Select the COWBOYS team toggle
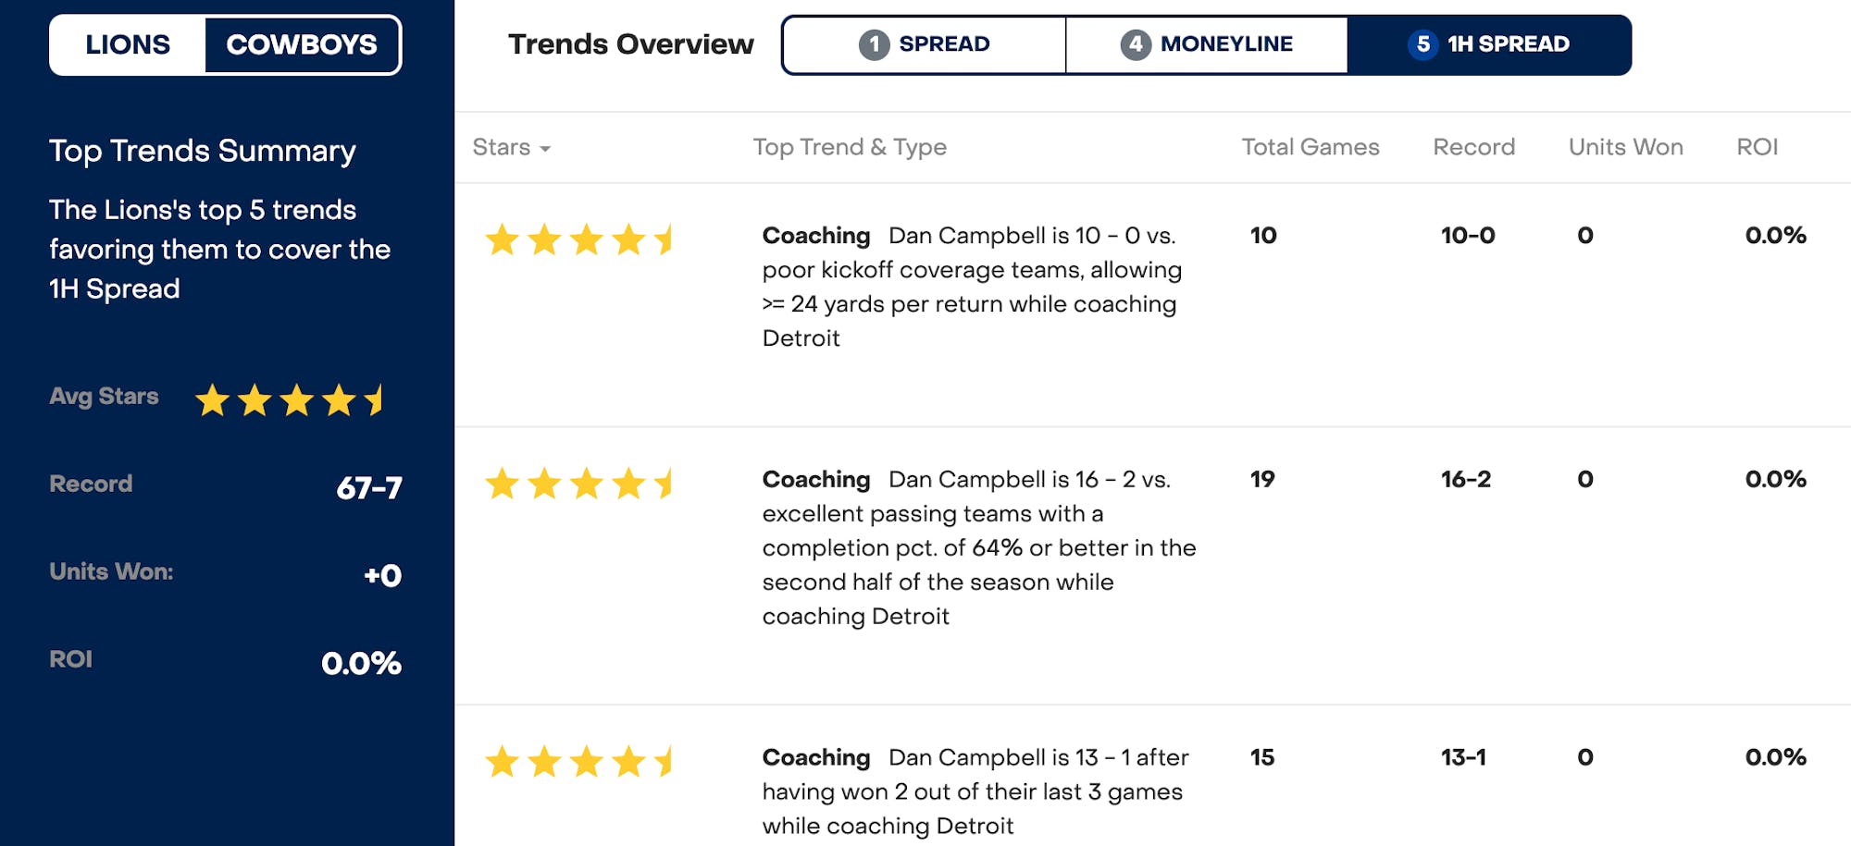 click(302, 44)
